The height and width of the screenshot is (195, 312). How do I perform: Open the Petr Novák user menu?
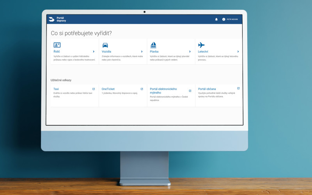(232, 19)
